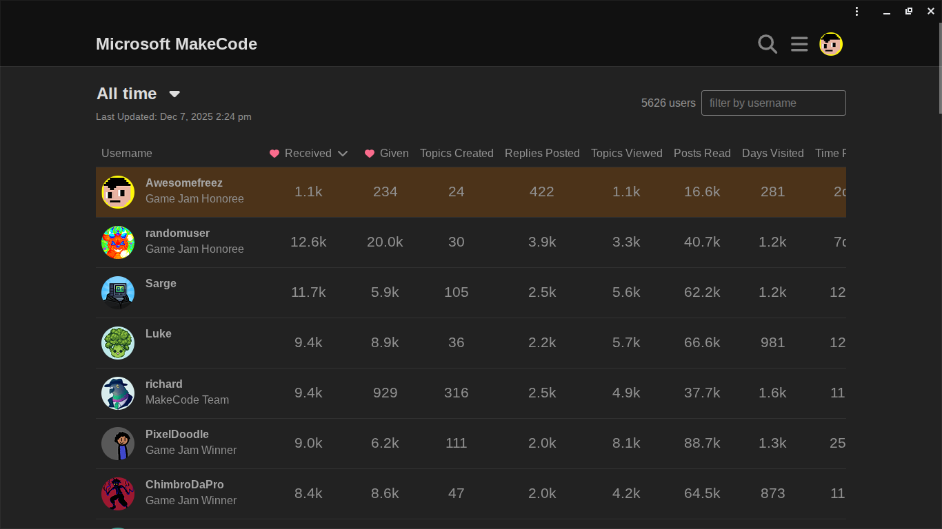Click PixelDoodle's 111 topics created value
Screen dimensions: 942x529
457,444
